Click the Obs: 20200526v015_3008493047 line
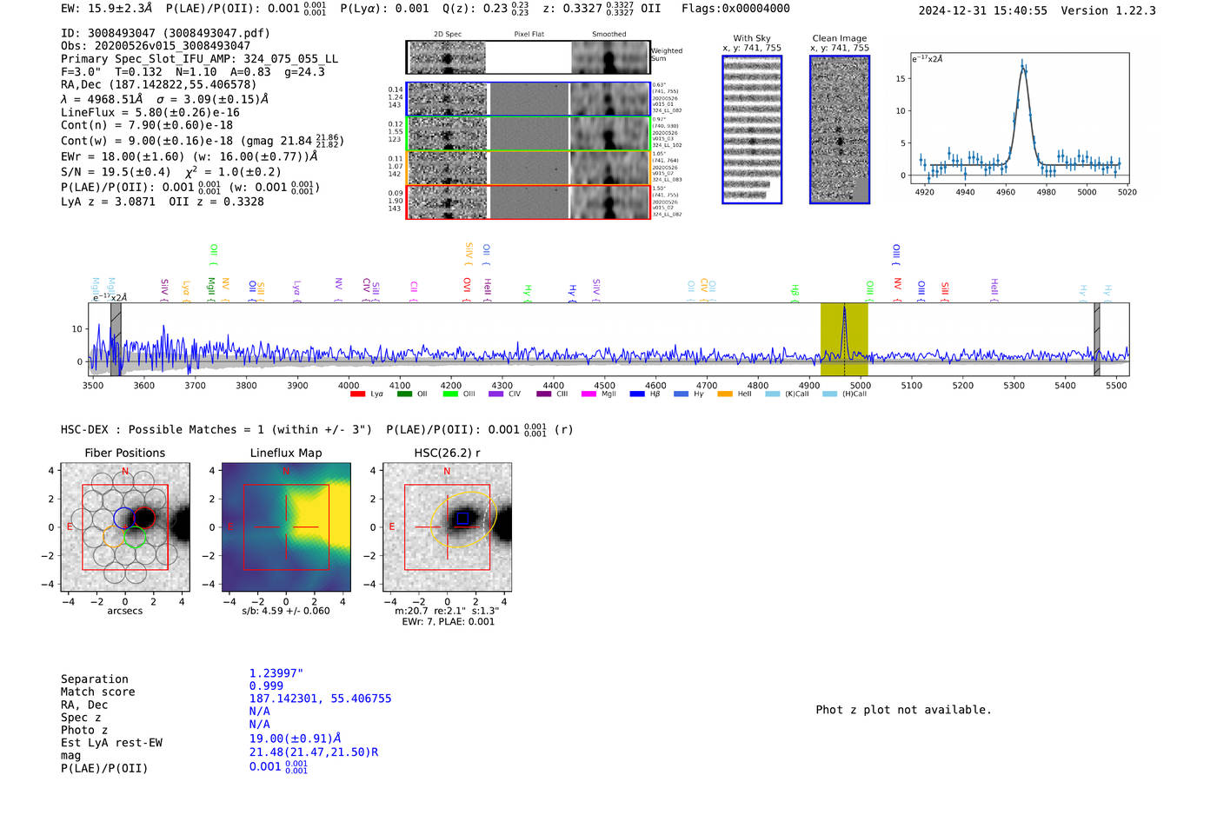This screenshot has width=1217, height=828. 156,46
